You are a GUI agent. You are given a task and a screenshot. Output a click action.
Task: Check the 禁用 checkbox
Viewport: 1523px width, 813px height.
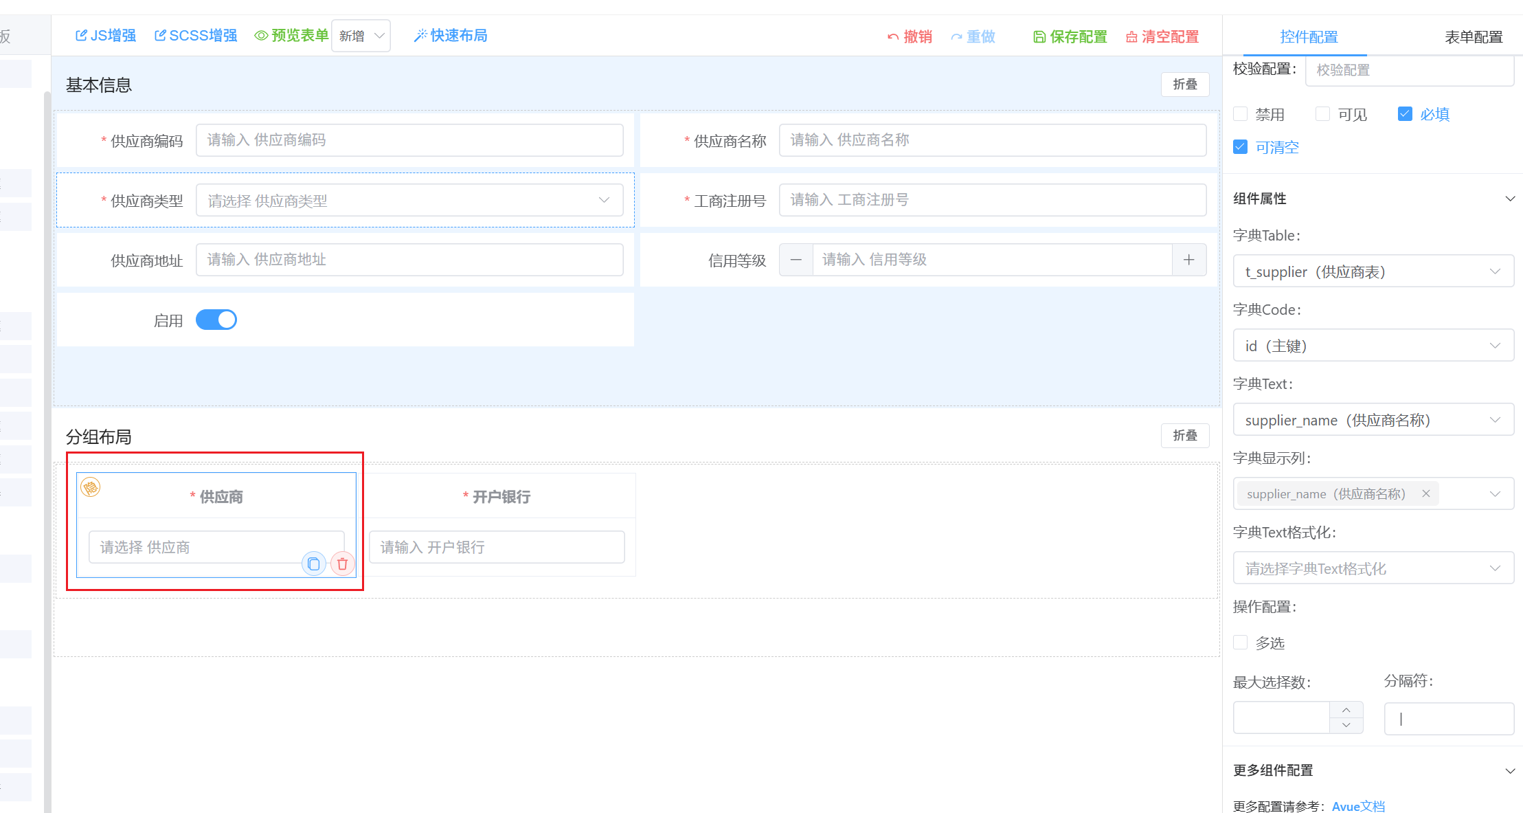(x=1241, y=114)
